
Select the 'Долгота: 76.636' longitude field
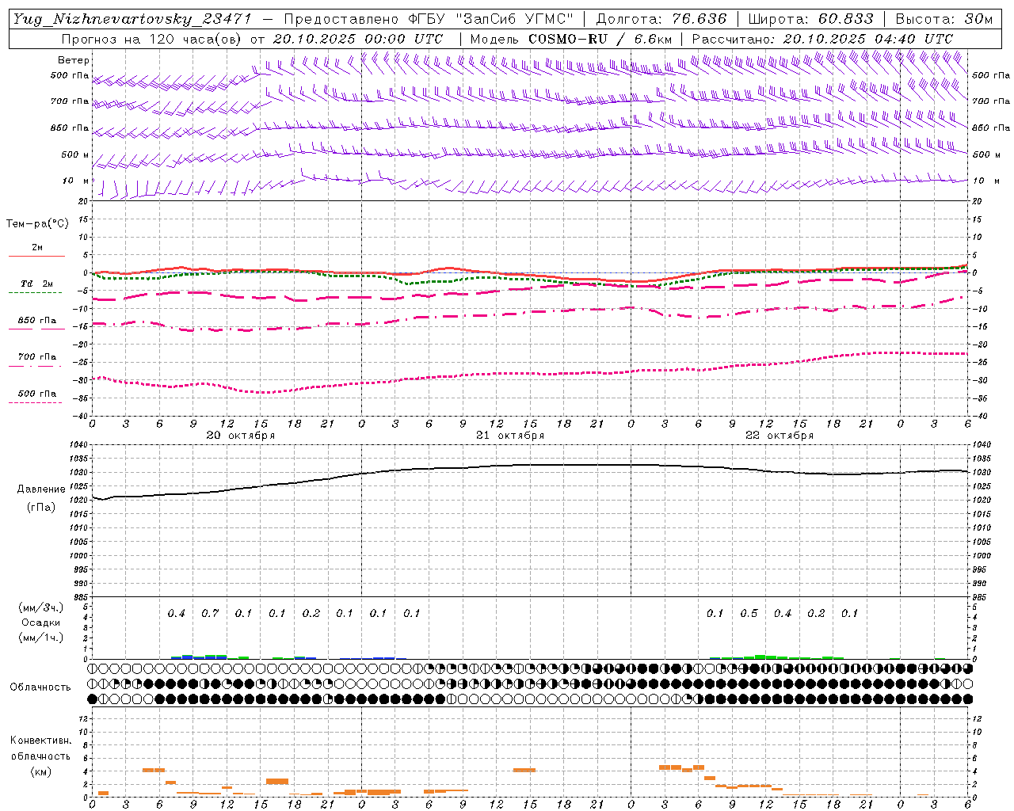(661, 19)
